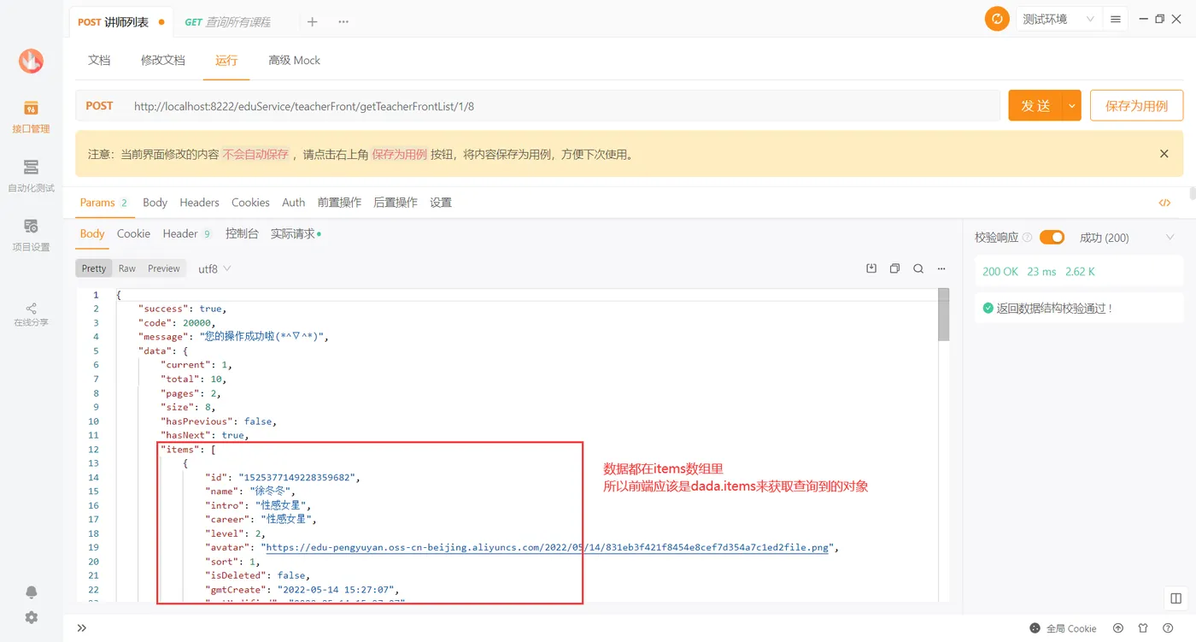Open the environment management hamburger menu

1115,18
